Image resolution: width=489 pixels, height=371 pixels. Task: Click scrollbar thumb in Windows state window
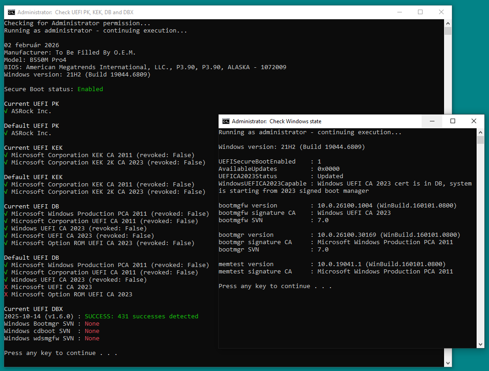pyautogui.click(x=480, y=140)
